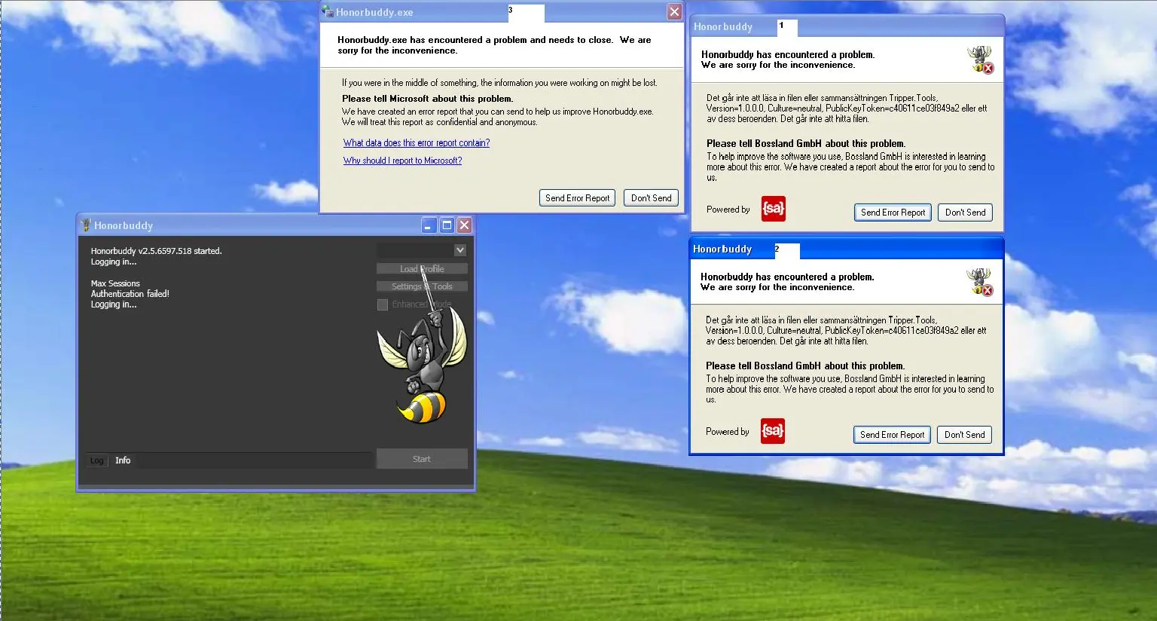This screenshot has height=621, width=1157.
Task: Close the Honorbuddy main window
Action: pos(465,225)
